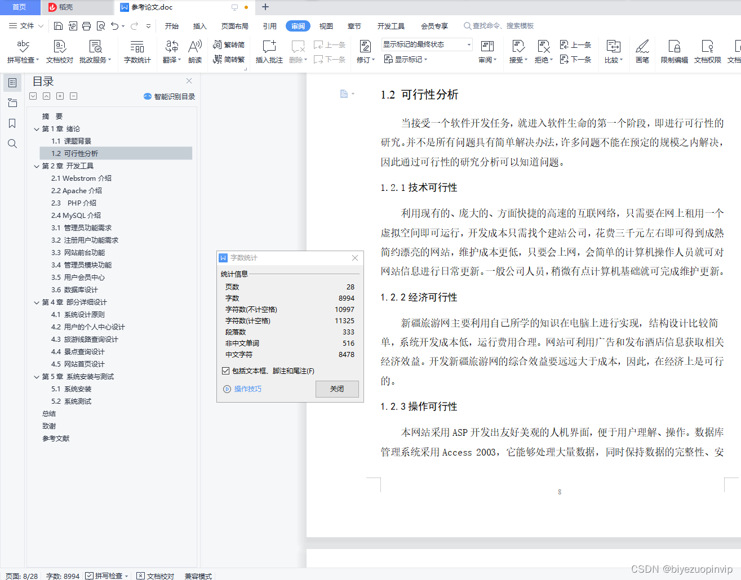
Task: Click the document proofreading icon (文档校对)
Action: [x=60, y=51]
